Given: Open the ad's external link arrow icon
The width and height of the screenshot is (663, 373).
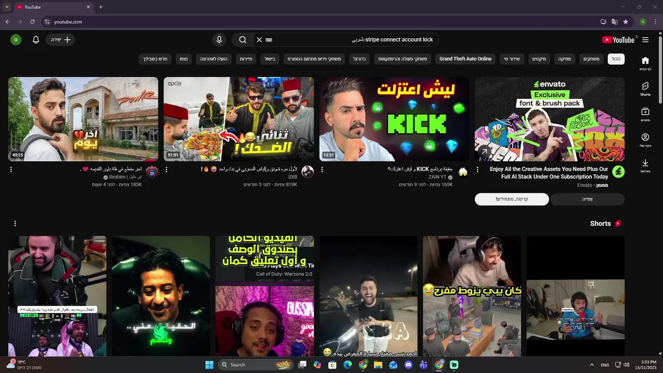Looking at the screenshot, I should point(484,152).
